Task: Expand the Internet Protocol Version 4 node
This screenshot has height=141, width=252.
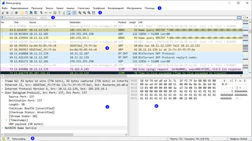Action: [2, 89]
